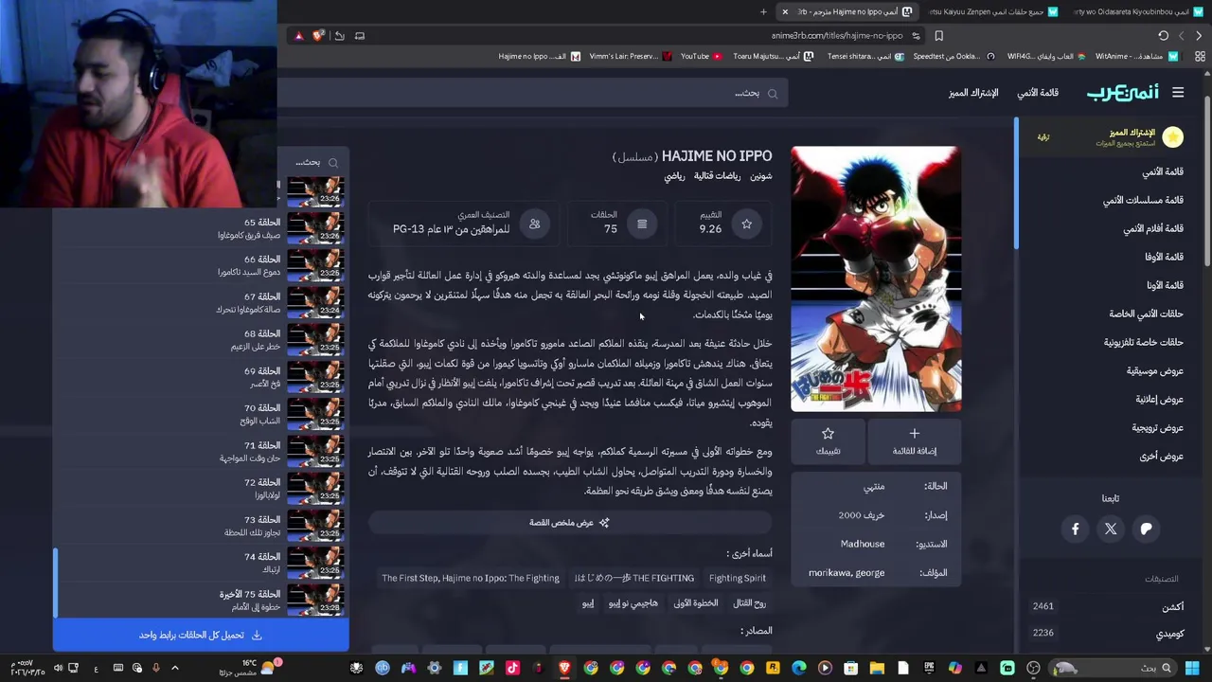This screenshot has width=1212, height=682.
Task: Click the Facebook follow icon
Action: [1076, 529]
